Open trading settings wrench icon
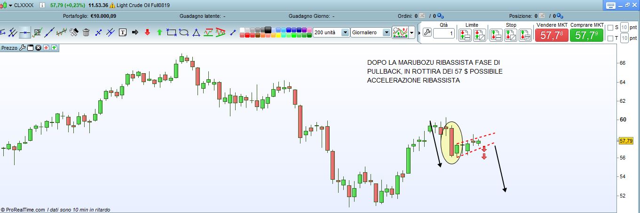Image resolution: width=640 pixels, height=213 pixels. click(427, 32)
